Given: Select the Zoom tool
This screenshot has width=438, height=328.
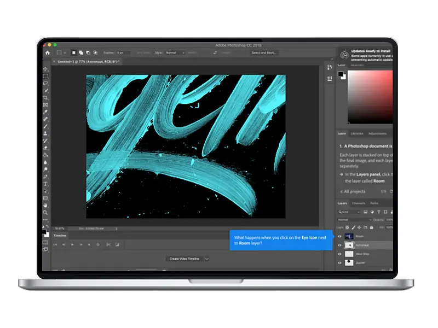Looking at the screenshot, I should tap(45, 213).
